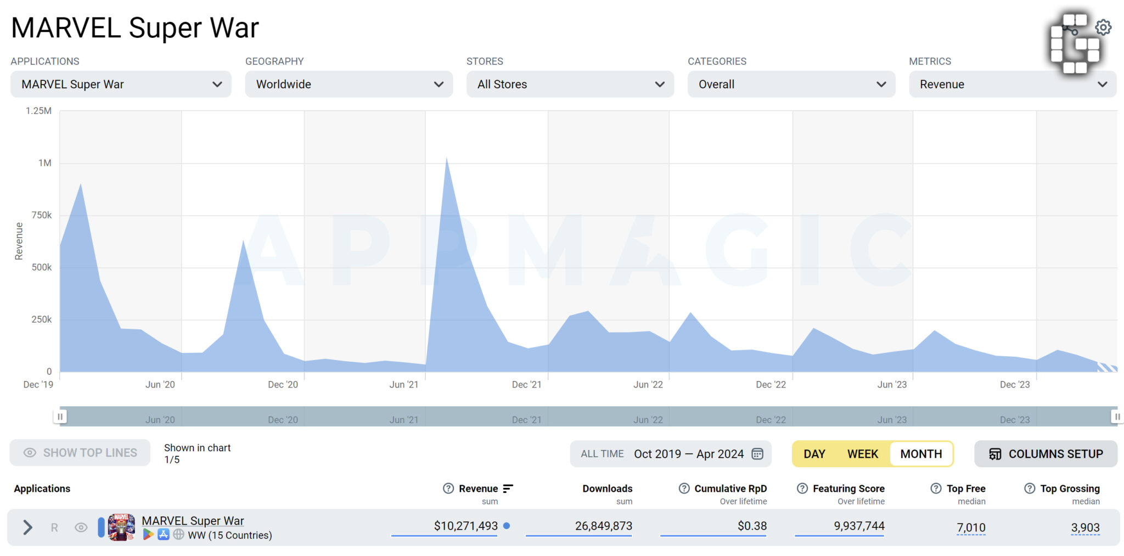Click the COLUMNS SETUP button
This screenshot has width=1124, height=556.
pos(1046,454)
